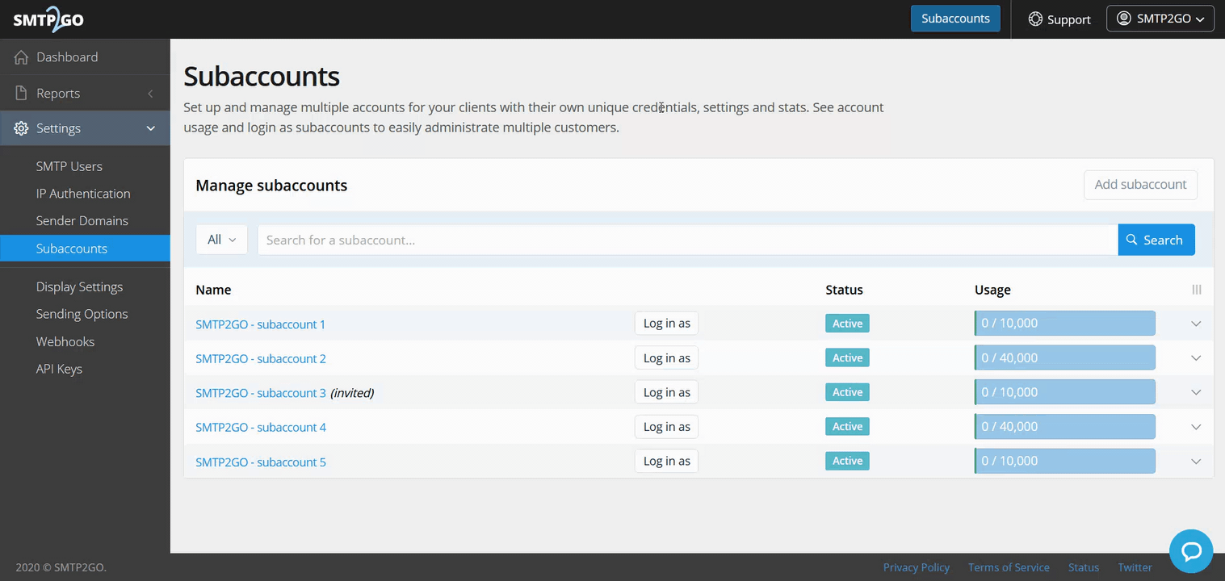Image resolution: width=1225 pixels, height=581 pixels.
Task: Open the live chat bubble icon
Action: [1190, 551]
